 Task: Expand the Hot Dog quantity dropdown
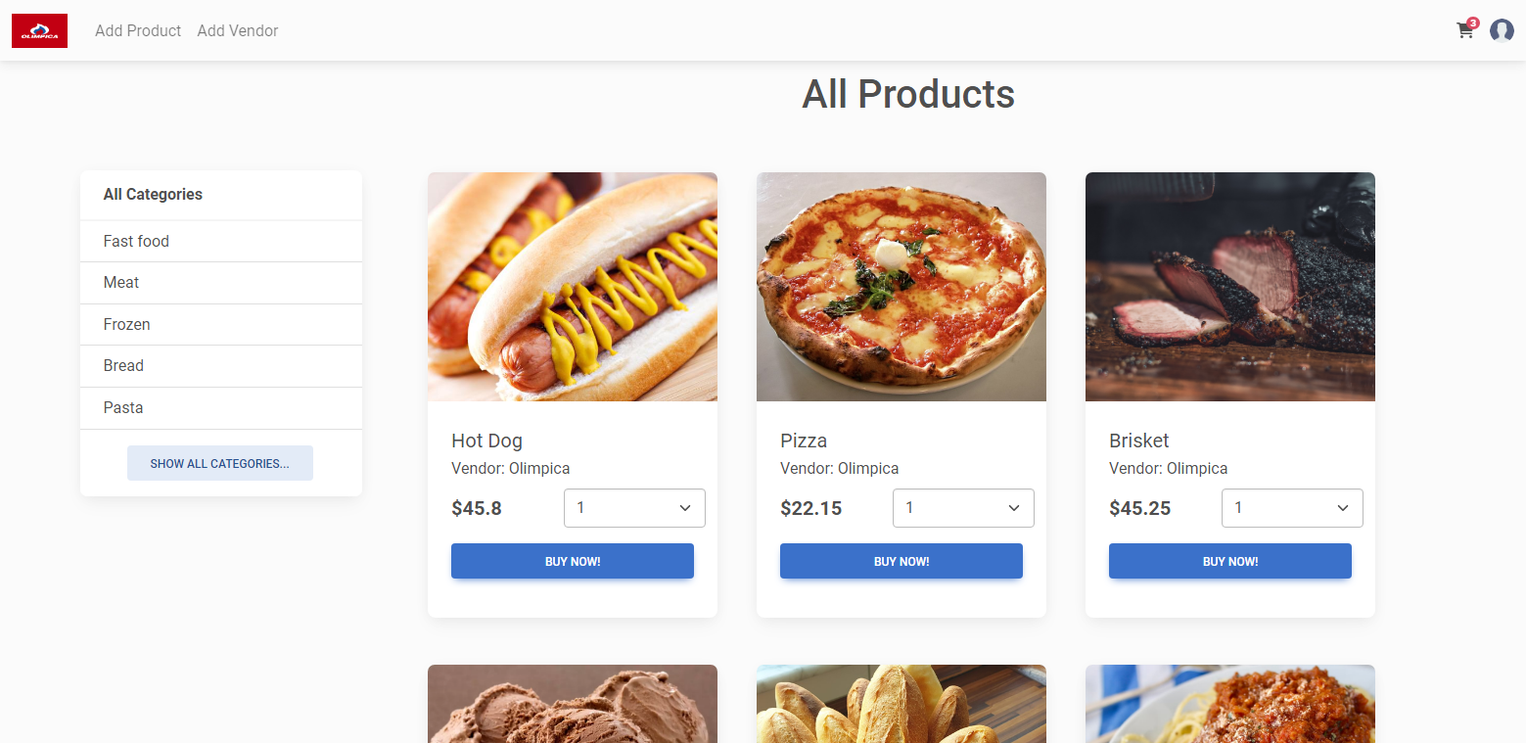(x=634, y=508)
